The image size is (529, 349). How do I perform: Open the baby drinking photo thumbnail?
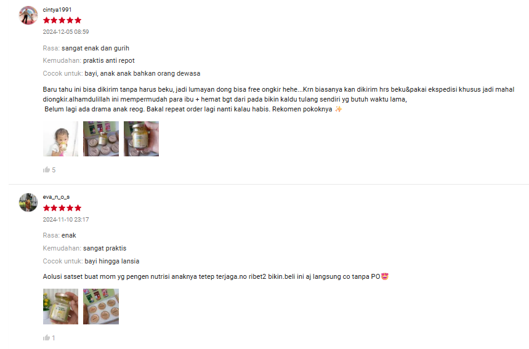tap(60, 138)
